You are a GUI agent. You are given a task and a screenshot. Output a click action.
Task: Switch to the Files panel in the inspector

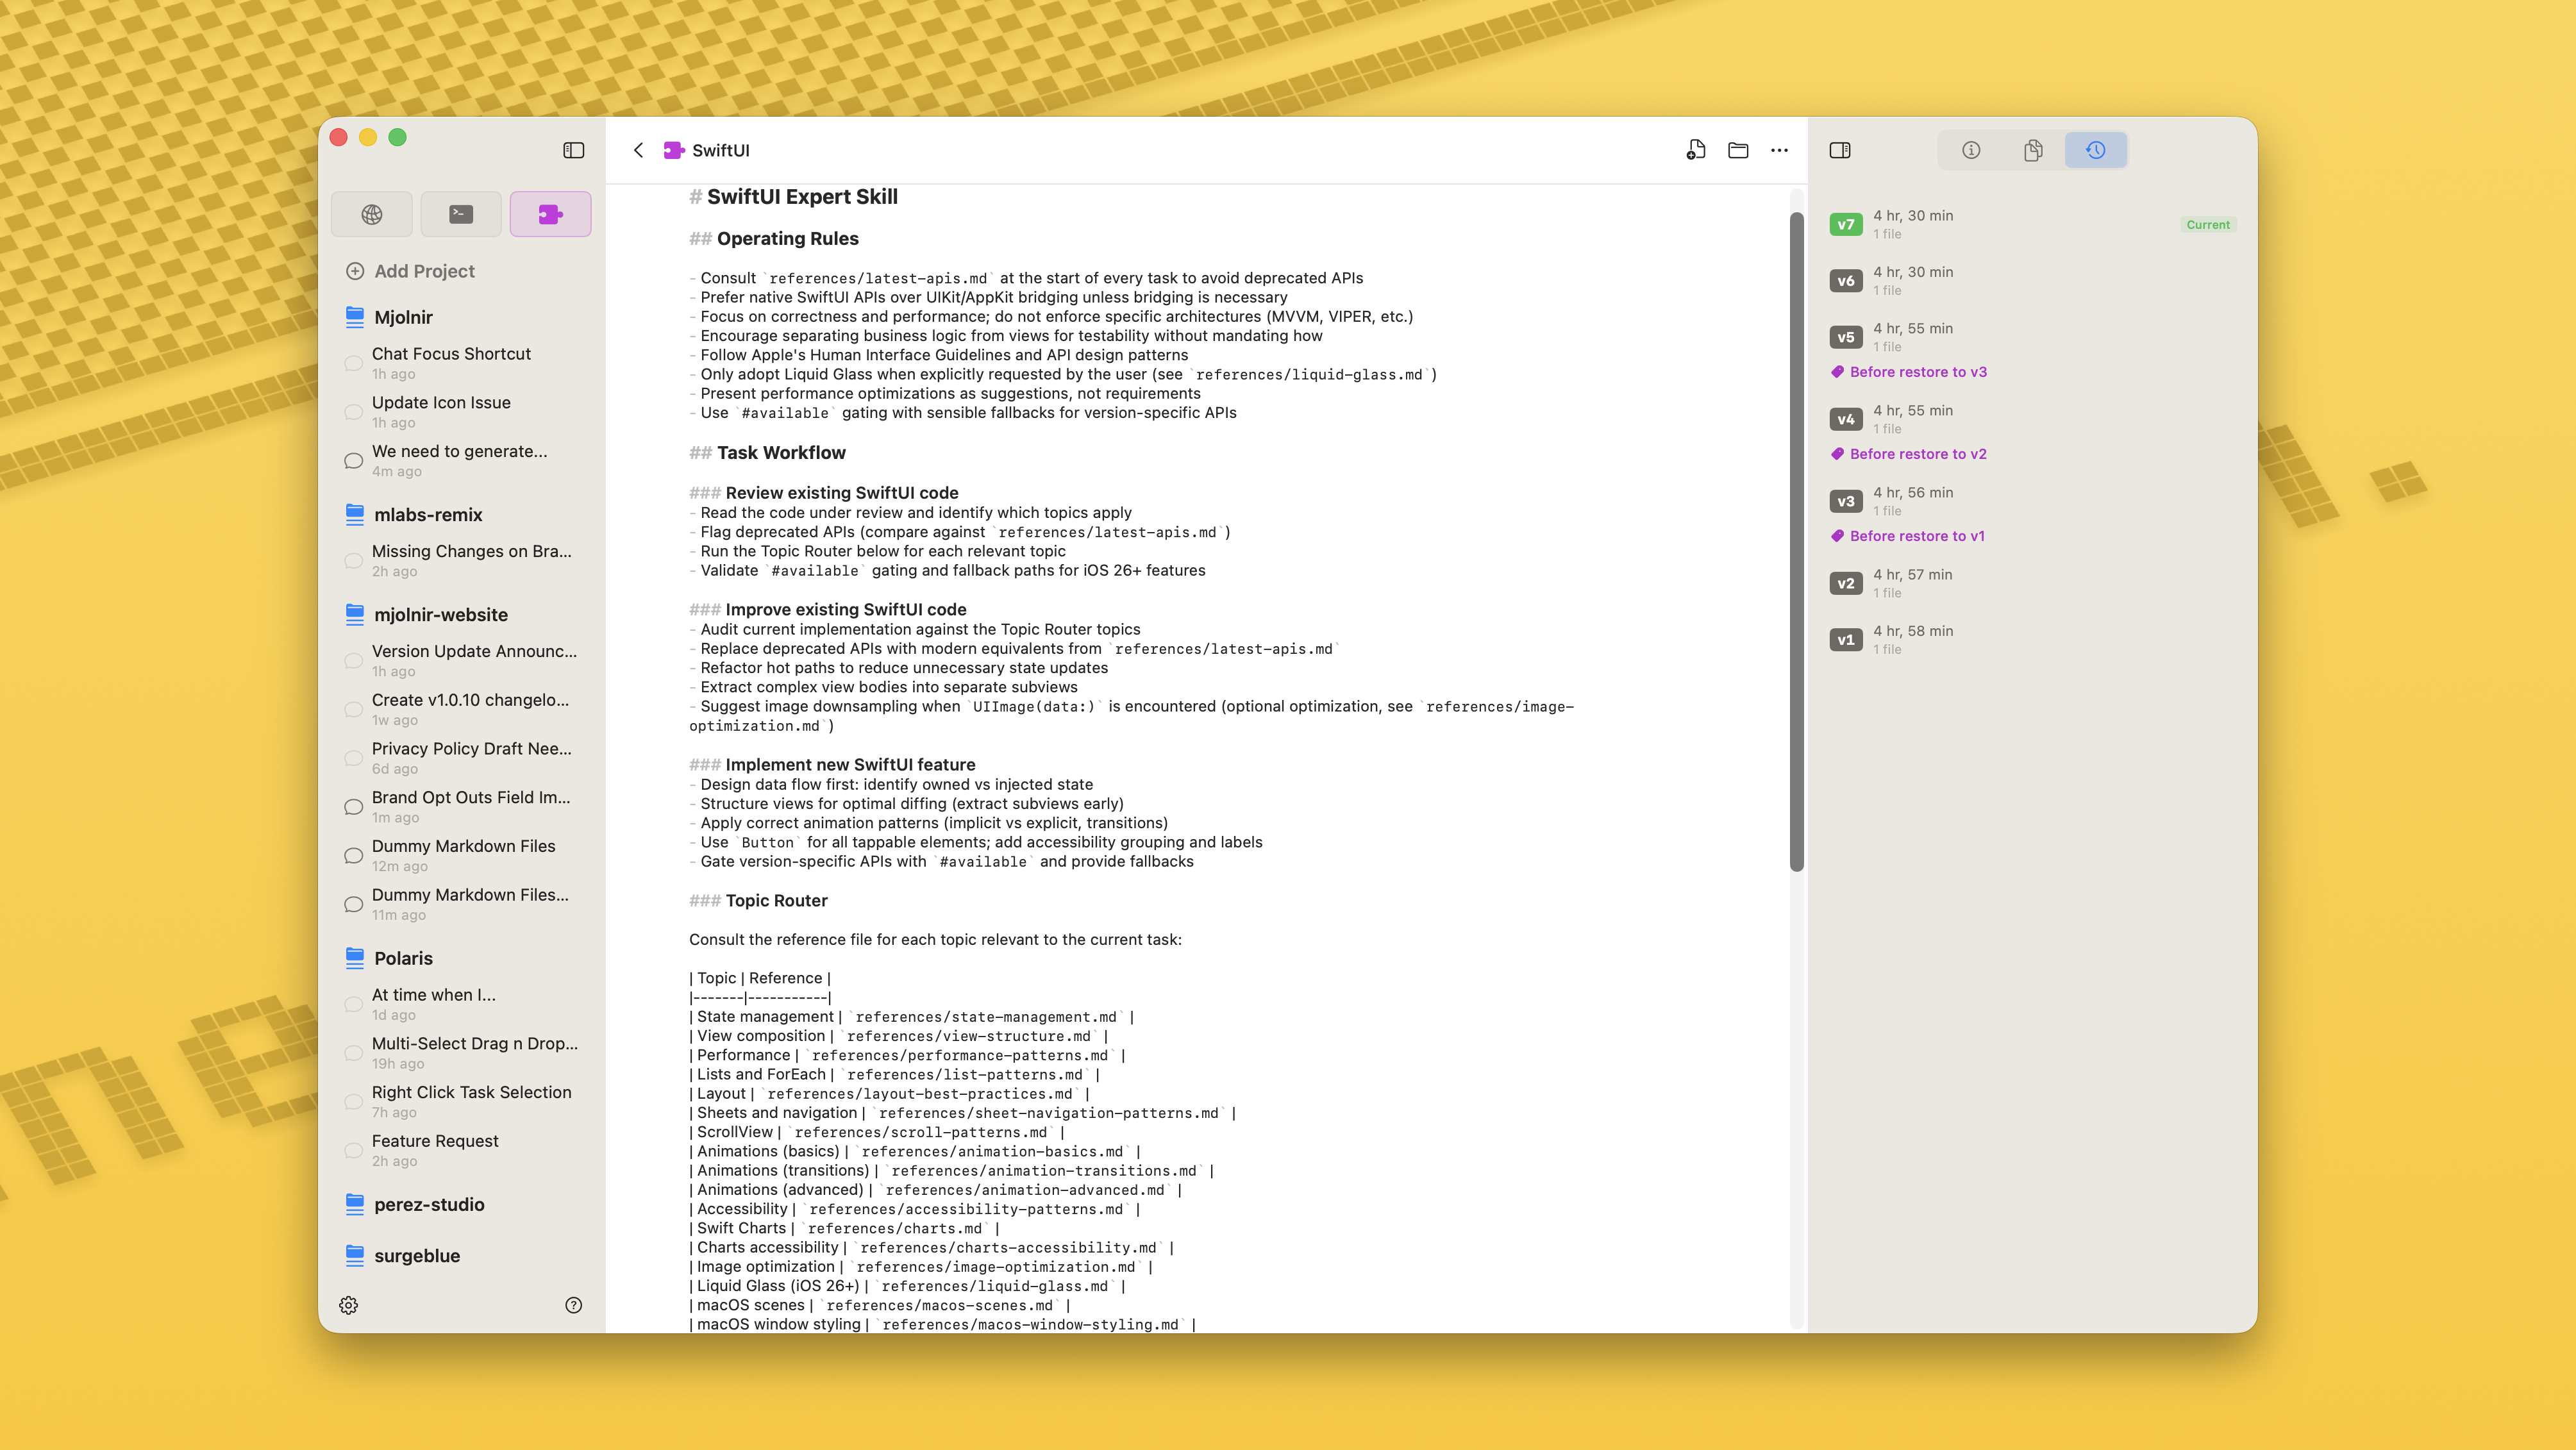[2033, 149]
